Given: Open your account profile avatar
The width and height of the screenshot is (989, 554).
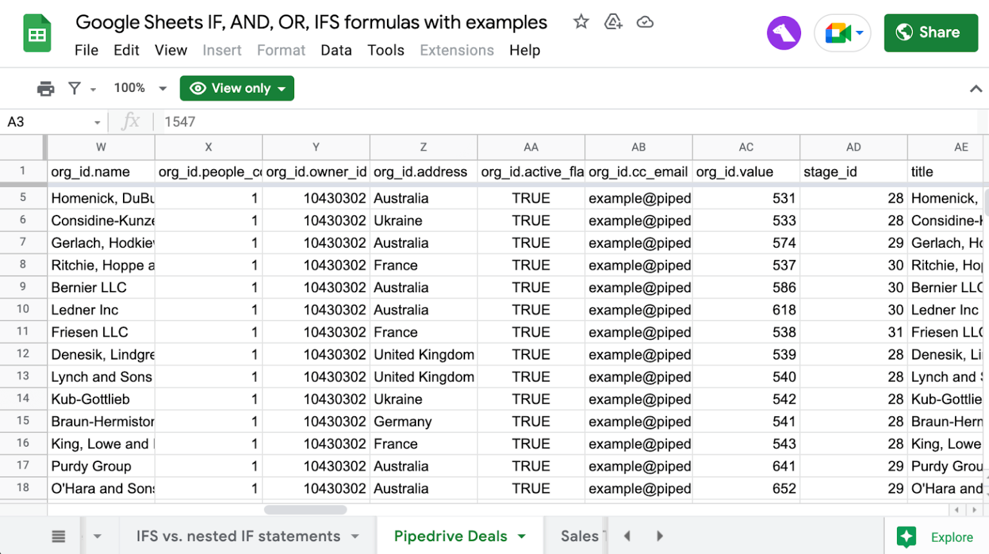Looking at the screenshot, I should tap(784, 32).
